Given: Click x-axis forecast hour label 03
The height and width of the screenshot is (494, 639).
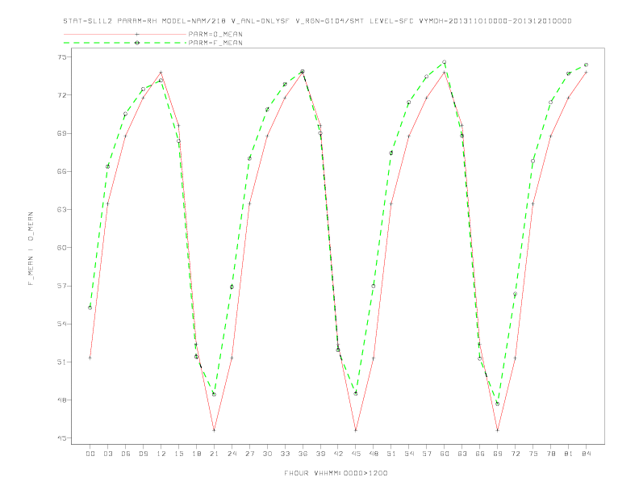Looking at the screenshot, I should (x=107, y=454).
